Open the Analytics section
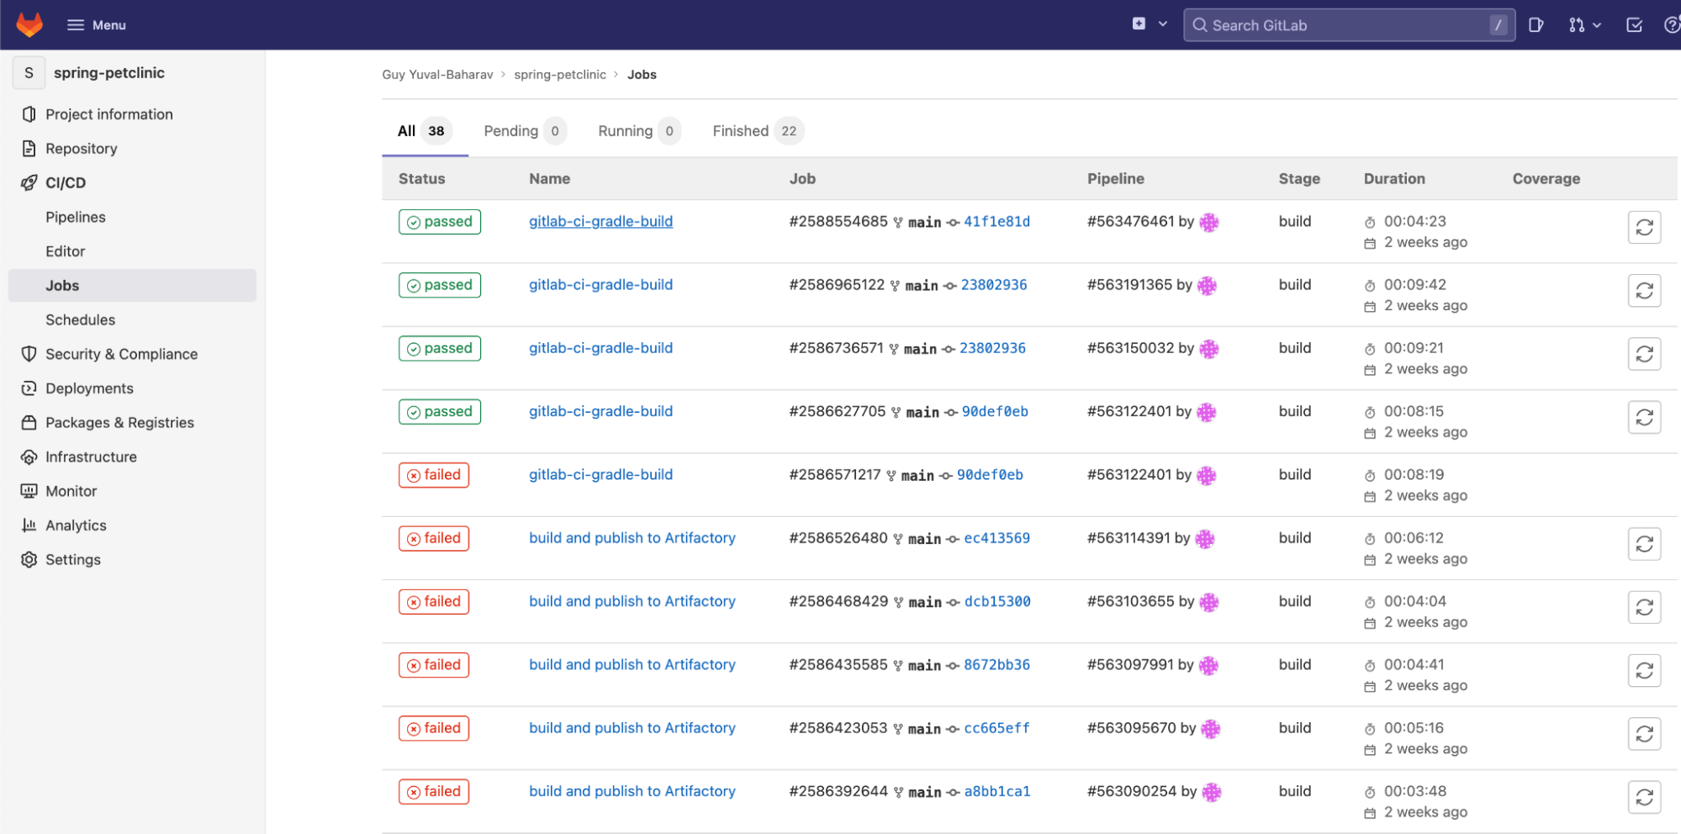Viewport: 1681px width, 834px height. point(75,525)
